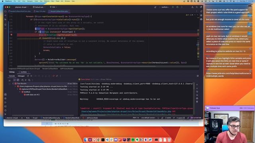Run the testRule configuration with green play icon
255x143 pixels.
pos(173,7)
